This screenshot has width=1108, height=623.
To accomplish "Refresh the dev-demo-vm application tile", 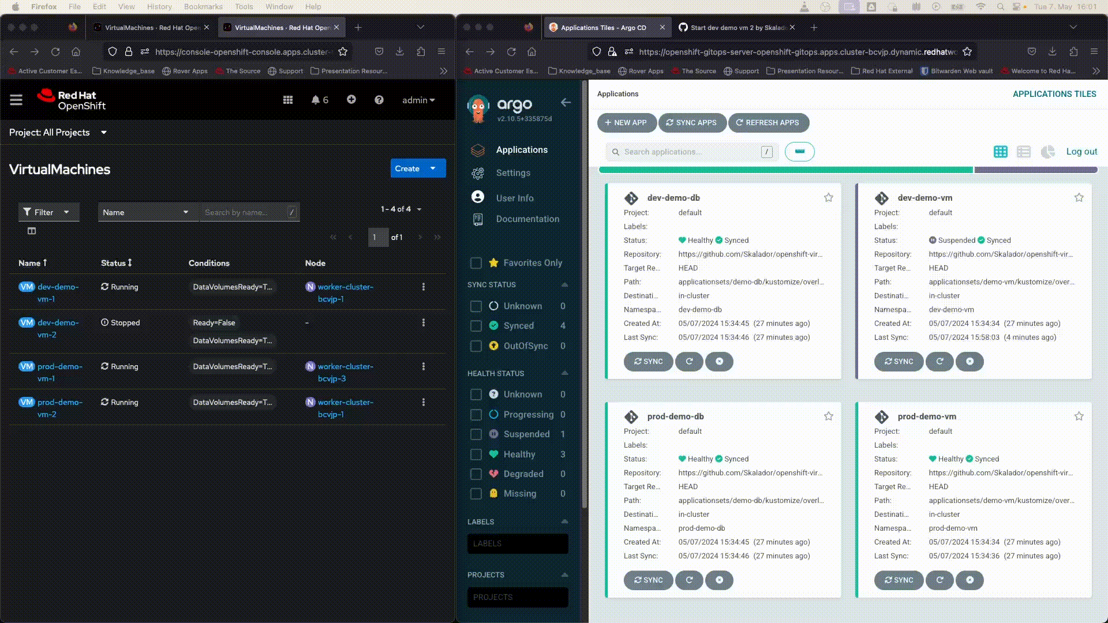I will (939, 362).
